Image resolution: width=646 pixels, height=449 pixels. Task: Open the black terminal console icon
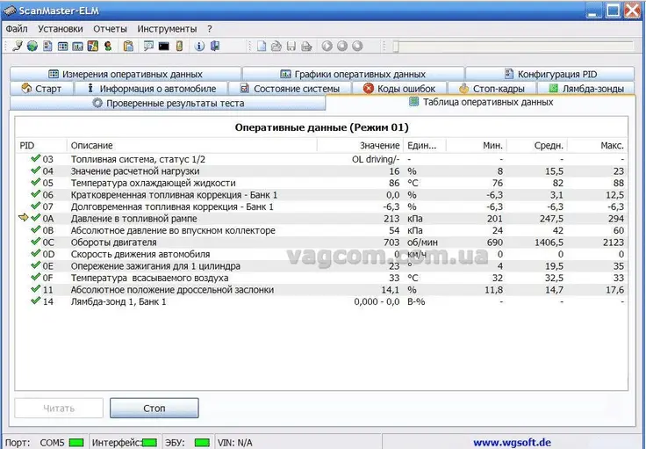pos(163,47)
